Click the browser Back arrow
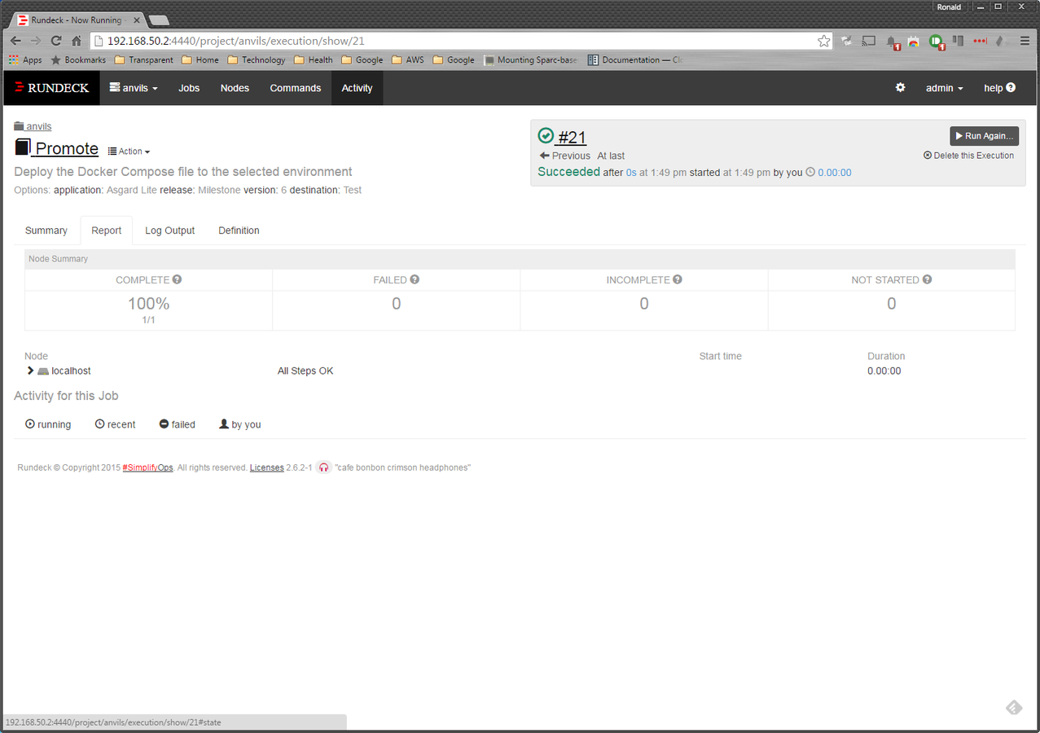 (15, 41)
